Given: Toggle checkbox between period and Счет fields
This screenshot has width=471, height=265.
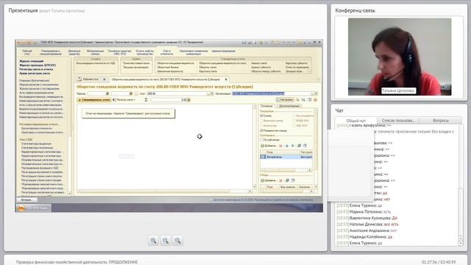Looking at the screenshot, I should click(136, 93).
